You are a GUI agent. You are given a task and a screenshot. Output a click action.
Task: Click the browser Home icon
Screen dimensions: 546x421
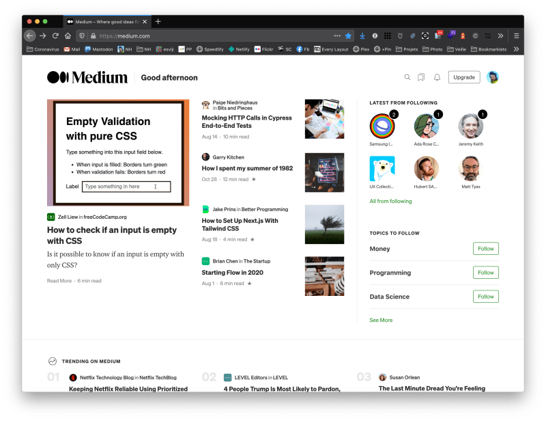tap(68, 36)
